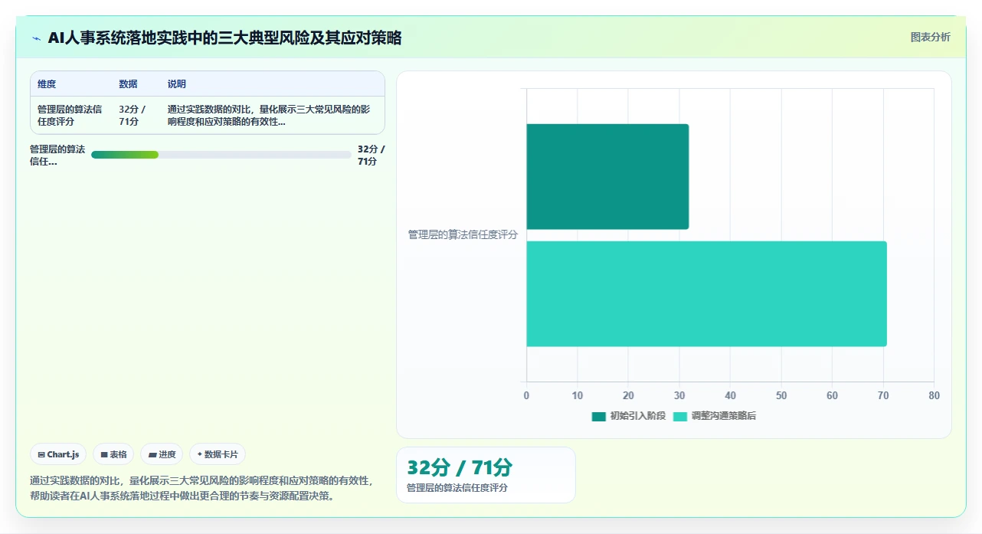Click the dark teal 初始引入阶段 legend swatch
982x534 pixels.
pos(598,416)
